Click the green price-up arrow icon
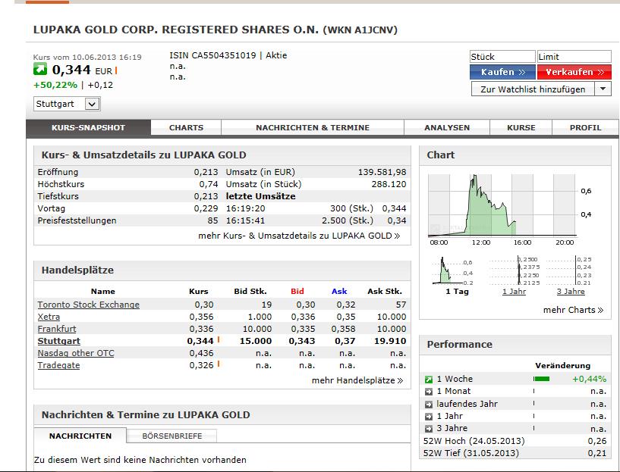The width and height of the screenshot is (620, 472). click(x=41, y=71)
